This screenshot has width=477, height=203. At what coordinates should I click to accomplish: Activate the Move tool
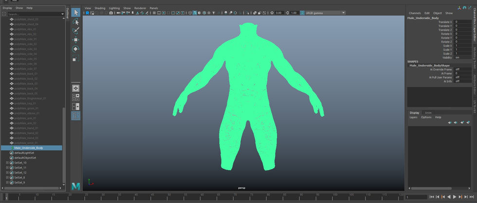76,40
